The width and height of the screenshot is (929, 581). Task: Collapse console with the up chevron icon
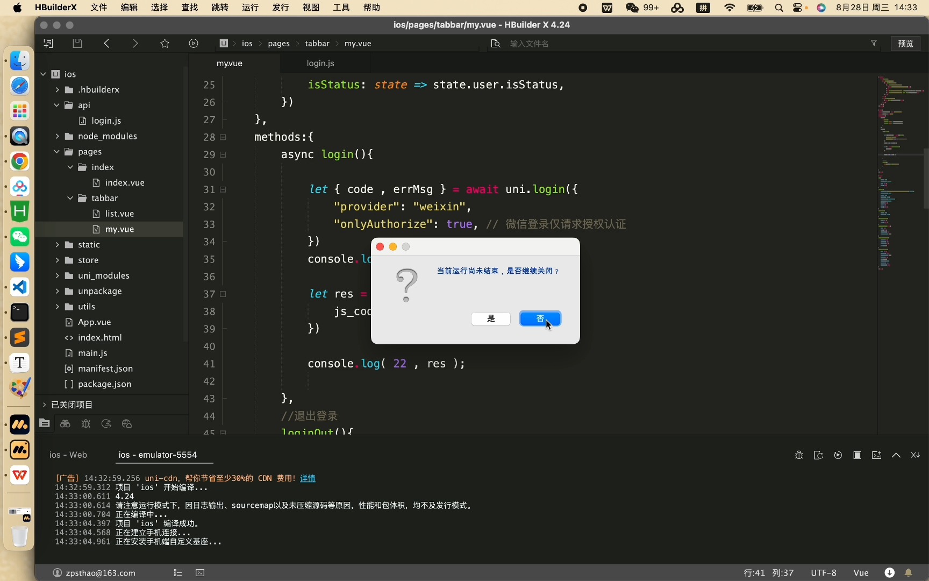[x=896, y=455]
